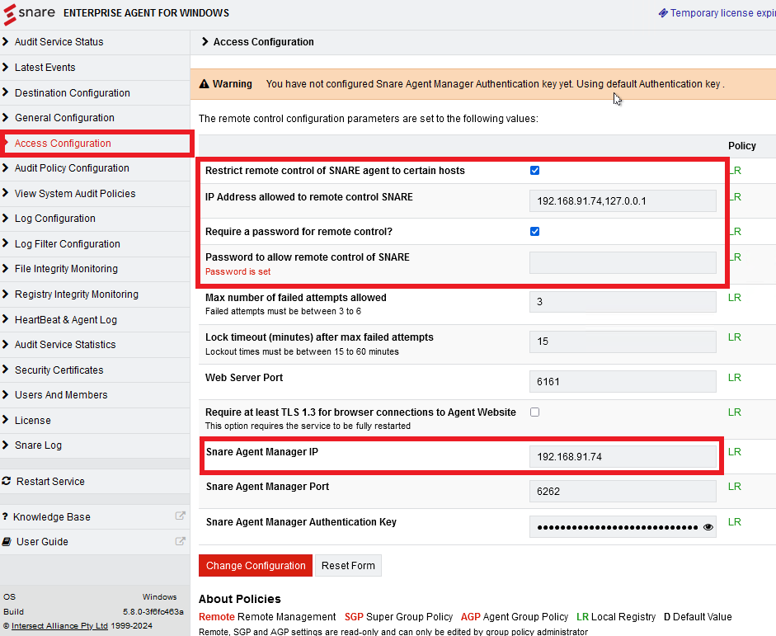The width and height of the screenshot is (776, 636).
Task: Open Security Certificates page
Action: [x=59, y=370]
